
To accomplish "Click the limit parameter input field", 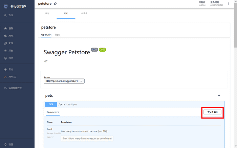I will [x=87, y=138].
